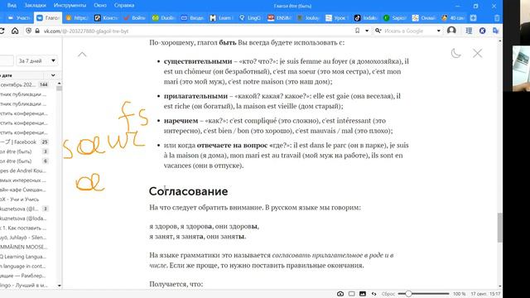
Task: Switch to the Duolingo browser tab
Action: pyautogui.click(x=163, y=18)
